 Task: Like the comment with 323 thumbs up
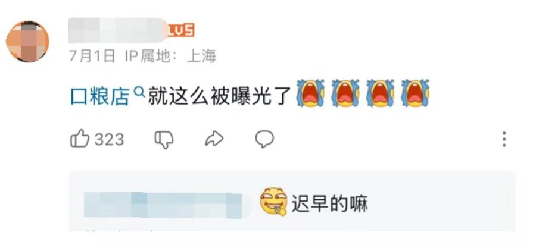(x=80, y=139)
